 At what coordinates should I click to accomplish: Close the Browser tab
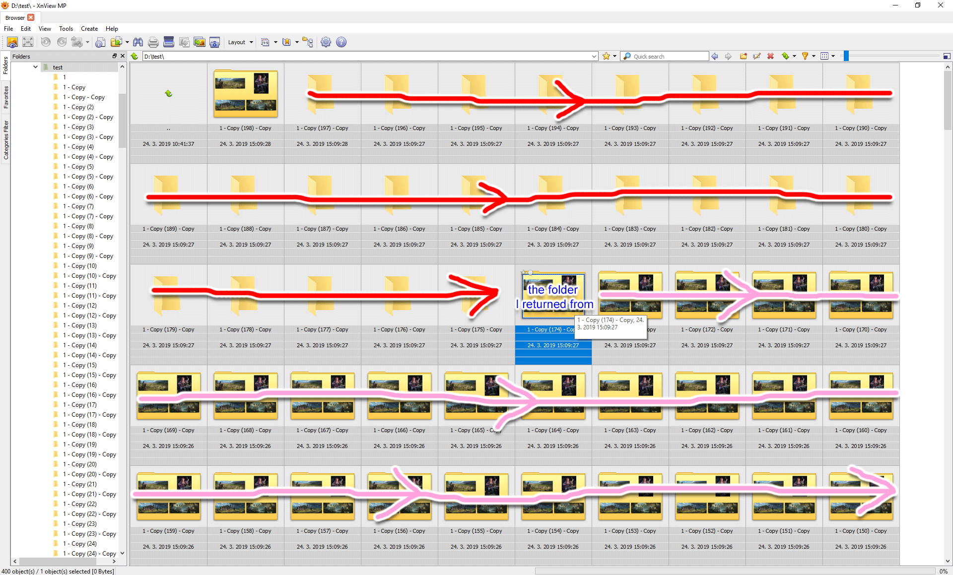(31, 17)
